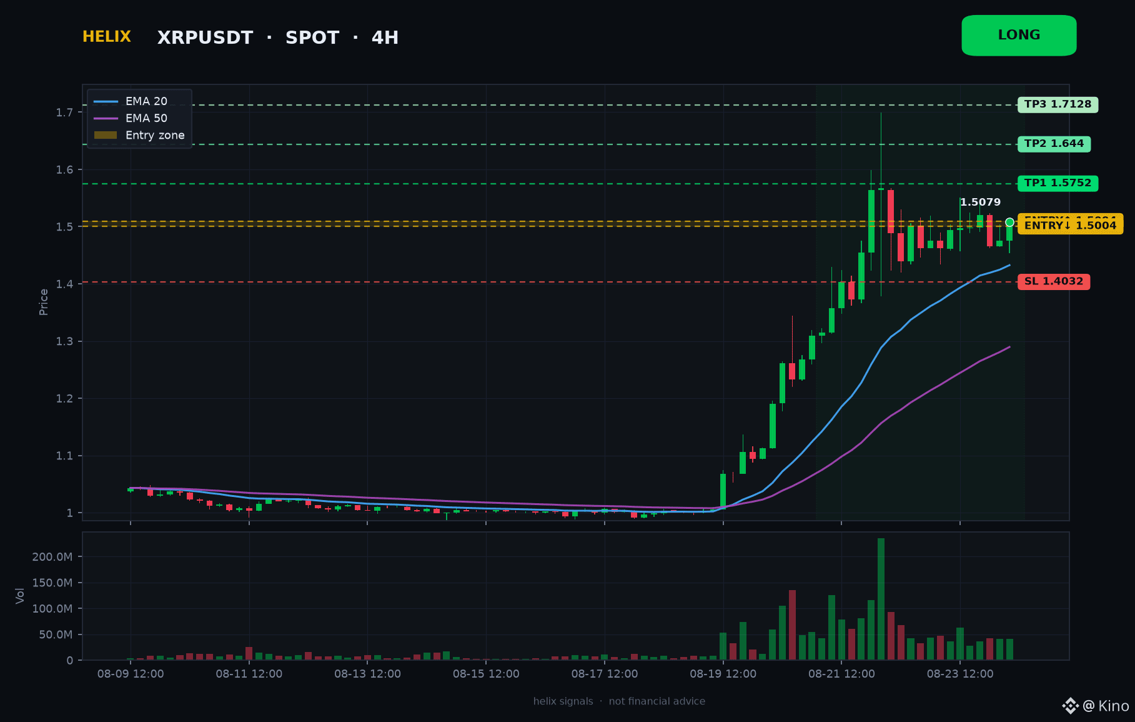Screen dimensions: 1135x722
Task: Click the 08-19 12:00 axis label
Action: (723, 674)
